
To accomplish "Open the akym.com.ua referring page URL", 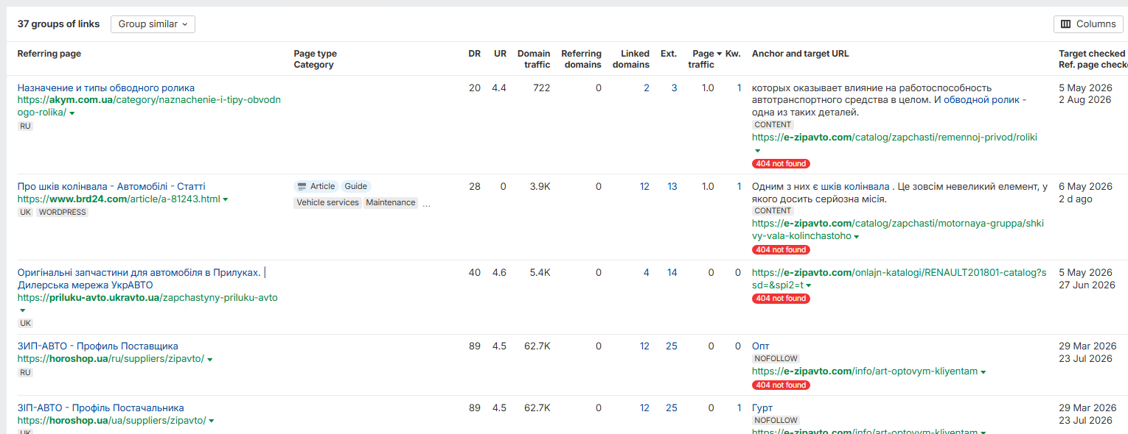I will [x=150, y=106].
